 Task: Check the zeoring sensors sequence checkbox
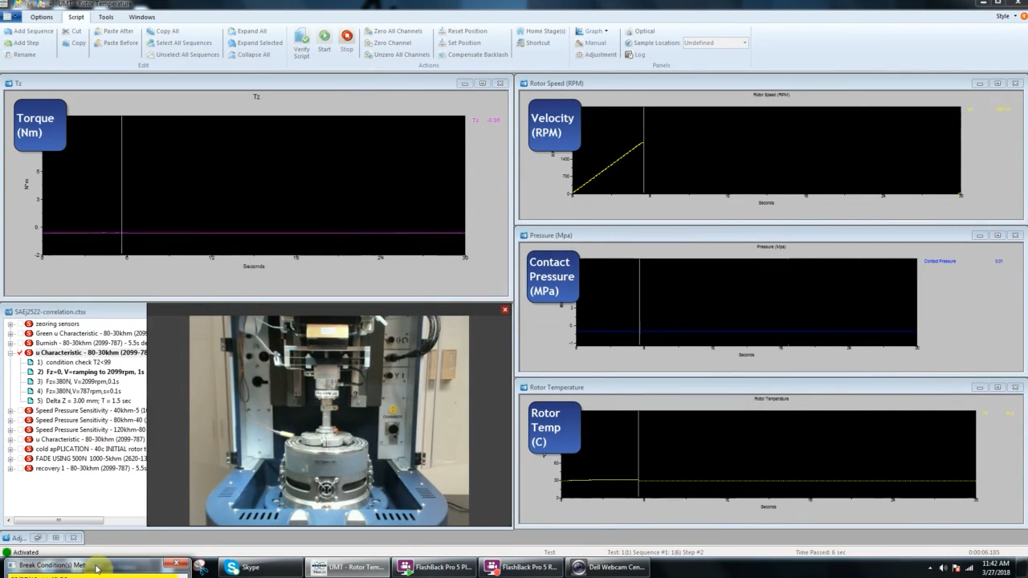19,324
